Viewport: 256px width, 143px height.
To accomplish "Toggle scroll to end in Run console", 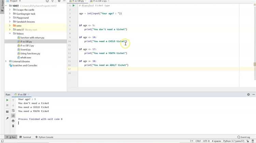I will tap(13, 115).
